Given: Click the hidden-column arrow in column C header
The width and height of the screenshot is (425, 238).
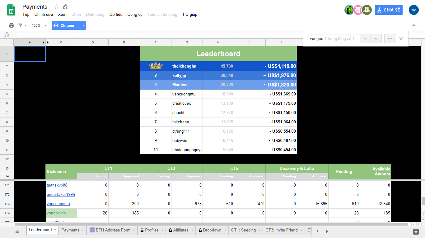Looking at the screenshot, I should point(48,42).
